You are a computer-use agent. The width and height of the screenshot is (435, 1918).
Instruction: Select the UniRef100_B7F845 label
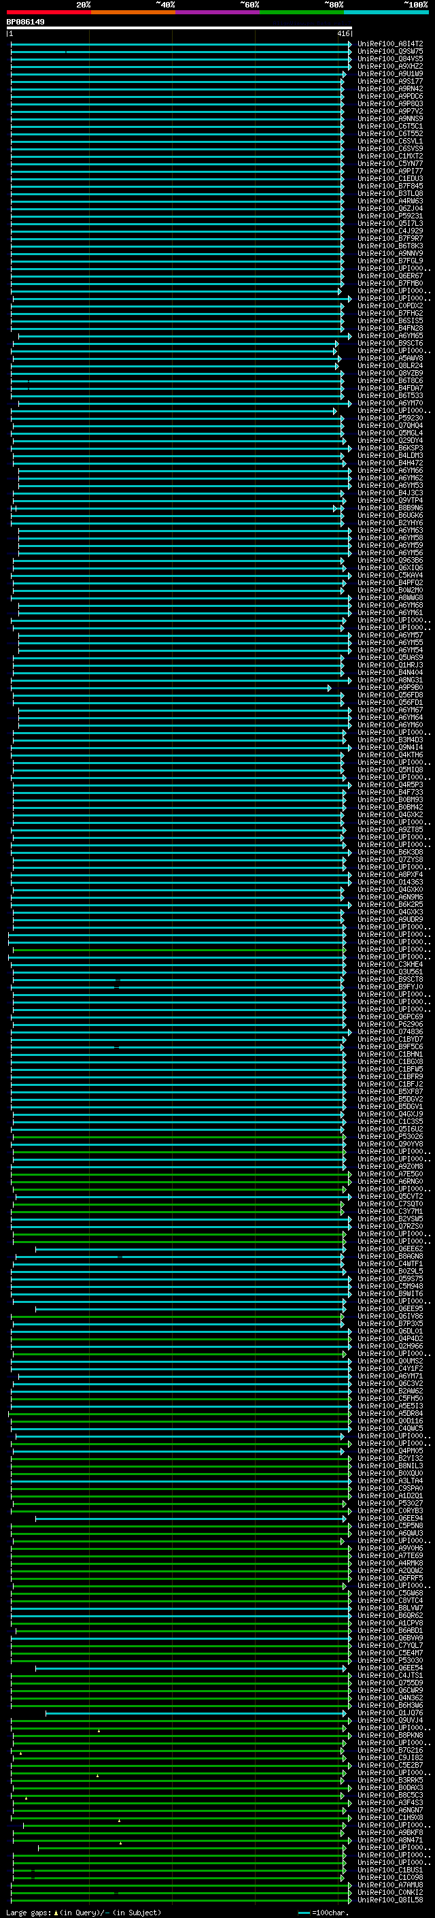(390, 186)
